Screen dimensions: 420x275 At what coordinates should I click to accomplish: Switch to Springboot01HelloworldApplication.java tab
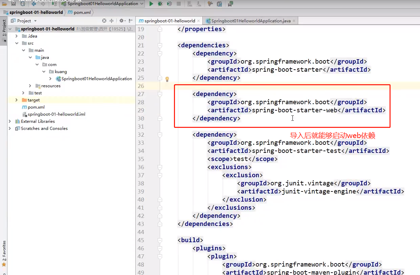click(250, 21)
